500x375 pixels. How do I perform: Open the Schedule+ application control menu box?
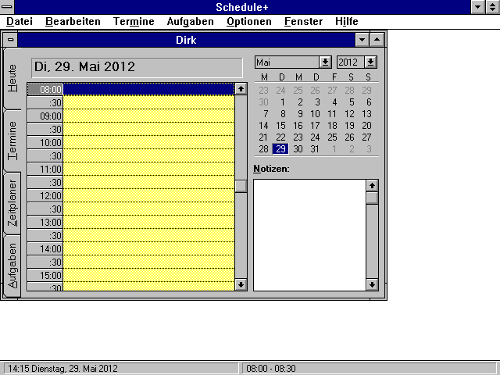point(8,7)
